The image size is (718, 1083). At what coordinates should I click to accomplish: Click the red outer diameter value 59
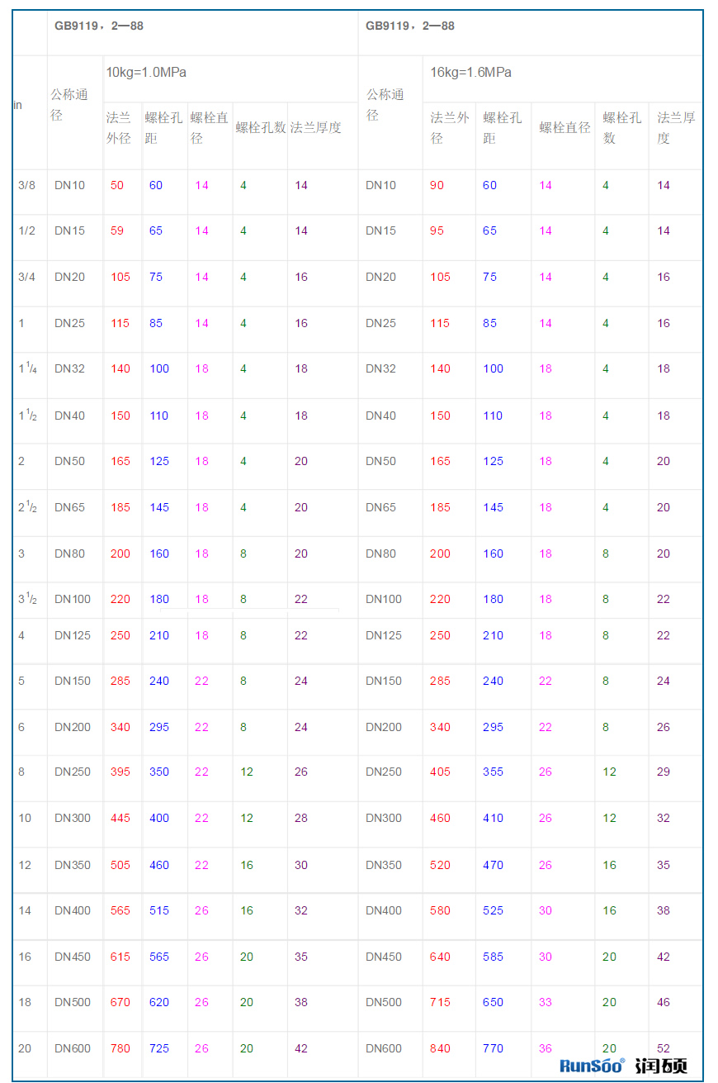pyautogui.click(x=117, y=231)
